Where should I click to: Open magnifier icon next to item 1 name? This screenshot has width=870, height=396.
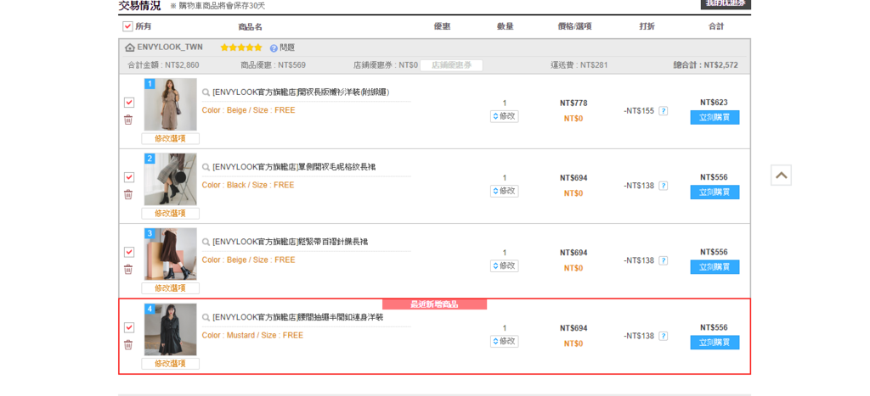(x=206, y=92)
